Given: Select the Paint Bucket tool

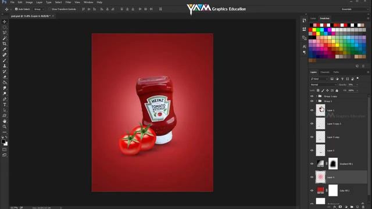Looking at the screenshot, I should [5, 82].
